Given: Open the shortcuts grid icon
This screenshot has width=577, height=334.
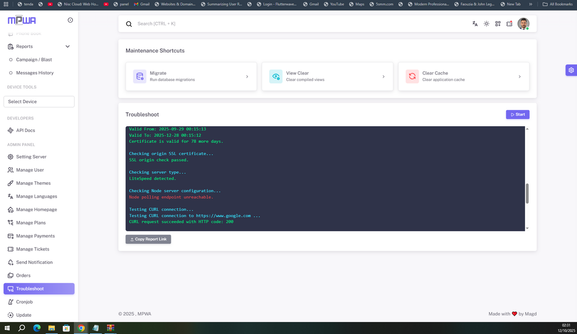Looking at the screenshot, I should [x=498, y=24].
